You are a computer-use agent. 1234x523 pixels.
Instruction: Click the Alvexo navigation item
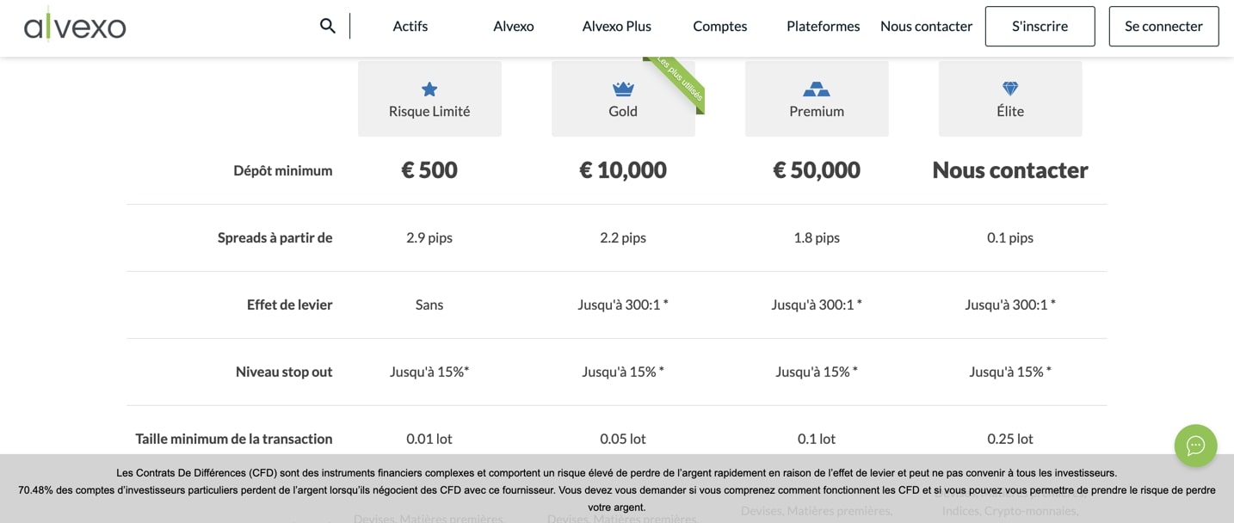click(x=513, y=26)
